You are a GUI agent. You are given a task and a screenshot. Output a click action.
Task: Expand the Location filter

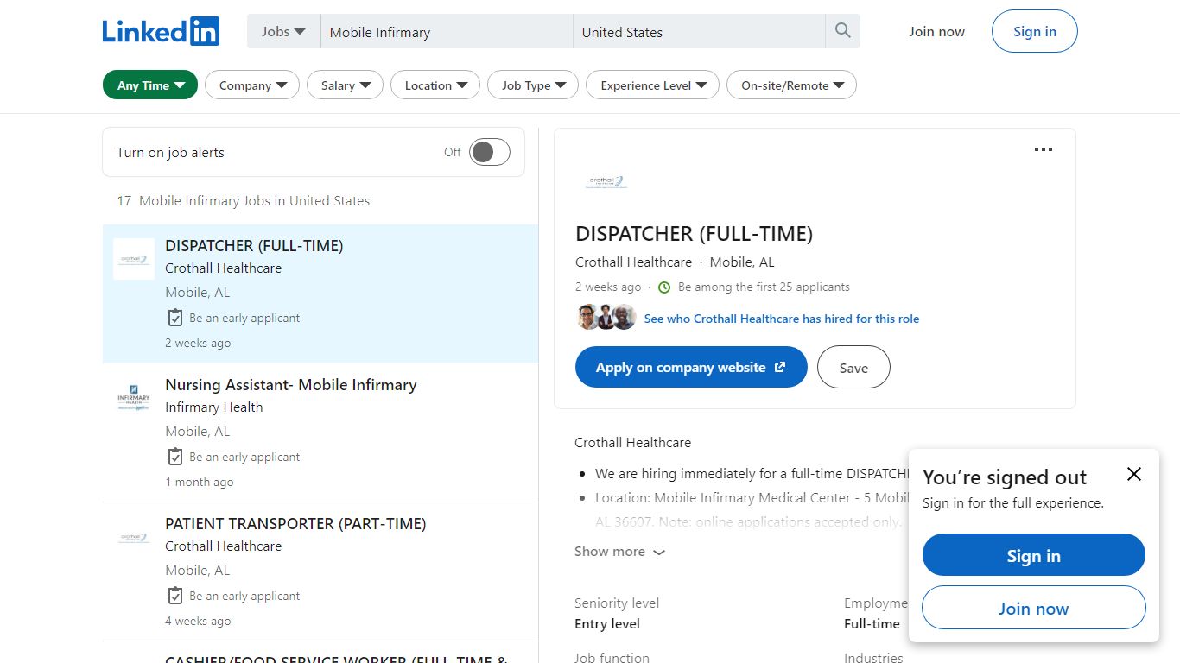435,85
